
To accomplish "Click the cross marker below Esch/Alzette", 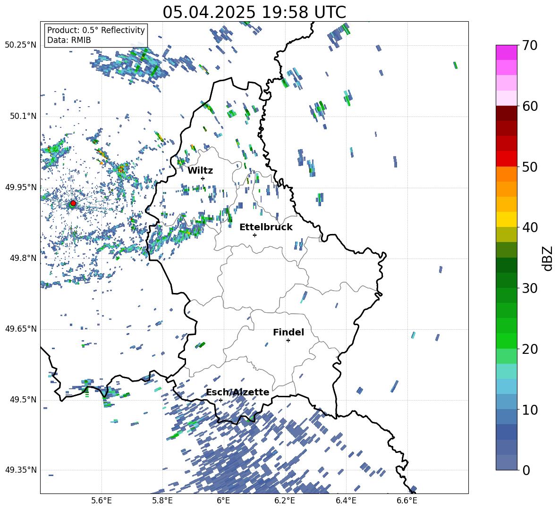I will (x=220, y=400).
